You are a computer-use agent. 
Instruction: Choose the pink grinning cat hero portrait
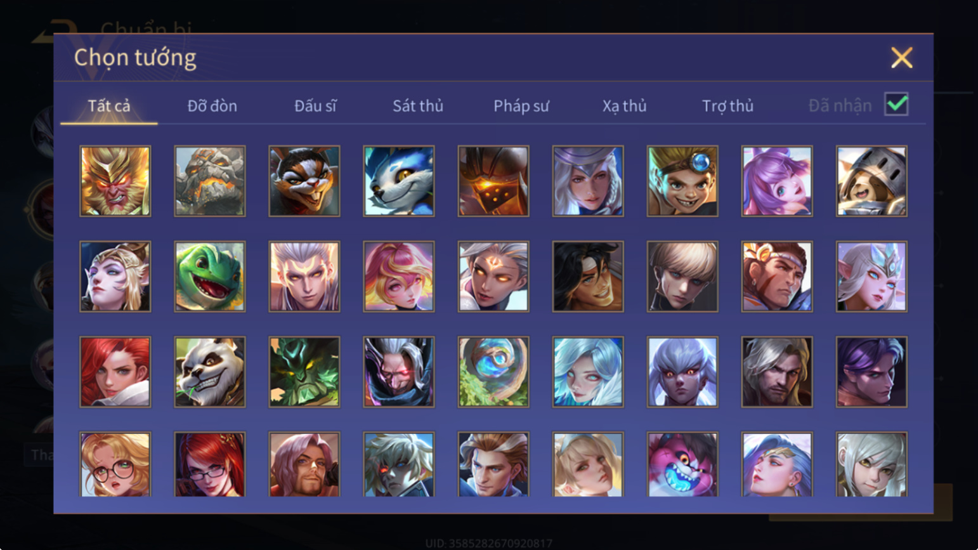pyautogui.click(x=682, y=465)
